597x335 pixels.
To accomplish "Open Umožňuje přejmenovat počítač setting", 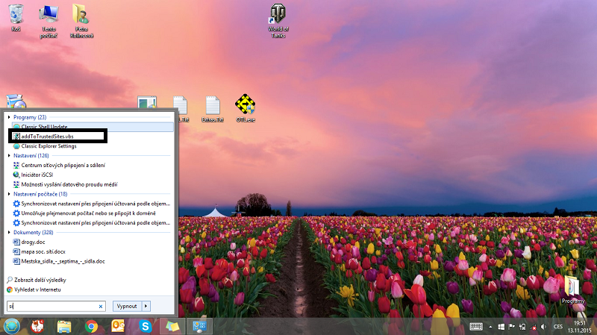I will [92, 213].
